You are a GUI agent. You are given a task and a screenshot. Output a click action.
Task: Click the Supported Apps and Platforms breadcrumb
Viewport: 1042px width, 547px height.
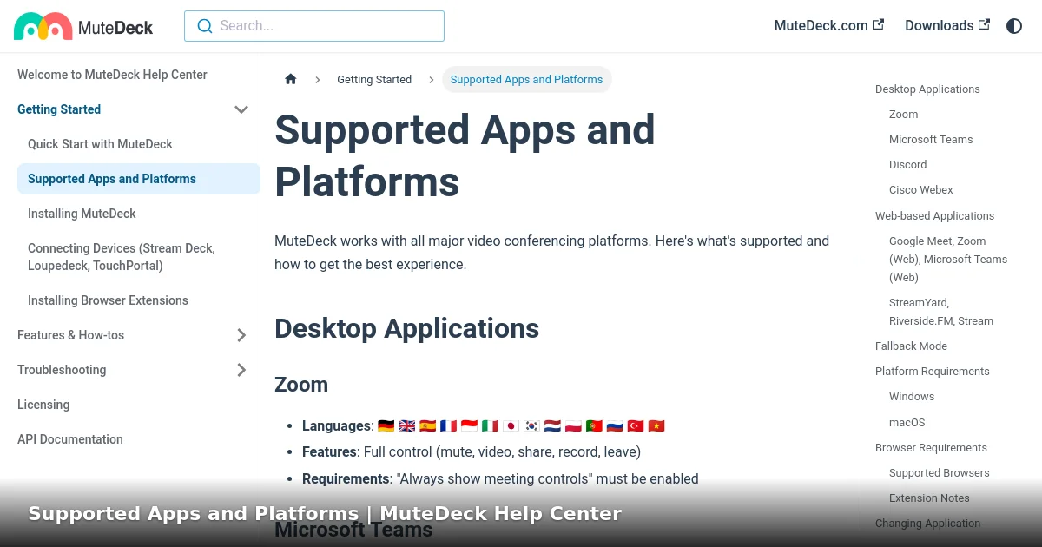click(x=526, y=79)
